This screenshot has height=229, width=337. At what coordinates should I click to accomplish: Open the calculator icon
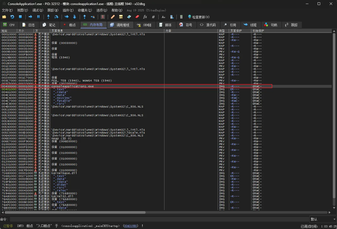point(181,17)
